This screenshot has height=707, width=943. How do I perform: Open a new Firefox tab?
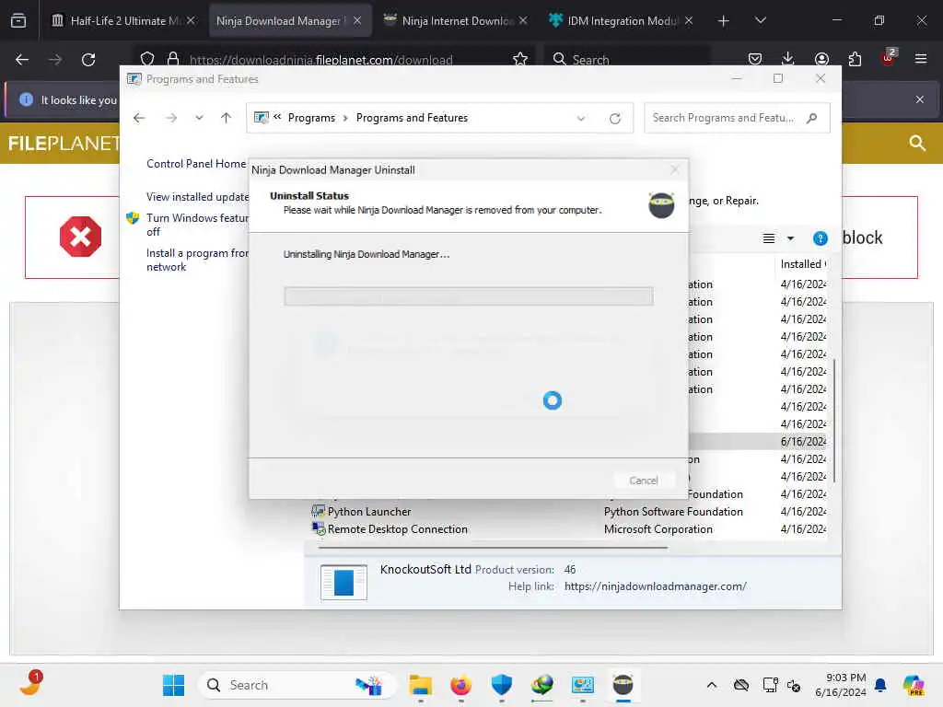(x=724, y=21)
